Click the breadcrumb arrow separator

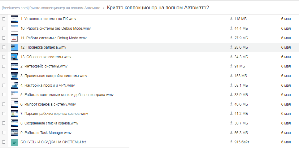104,8
